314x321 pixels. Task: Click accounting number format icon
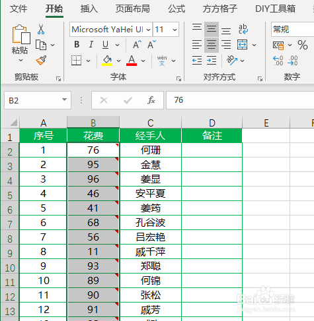point(278,45)
